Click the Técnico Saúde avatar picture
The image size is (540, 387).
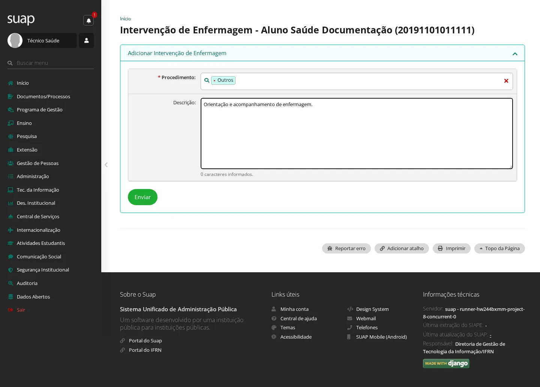(x=15, y=40)
